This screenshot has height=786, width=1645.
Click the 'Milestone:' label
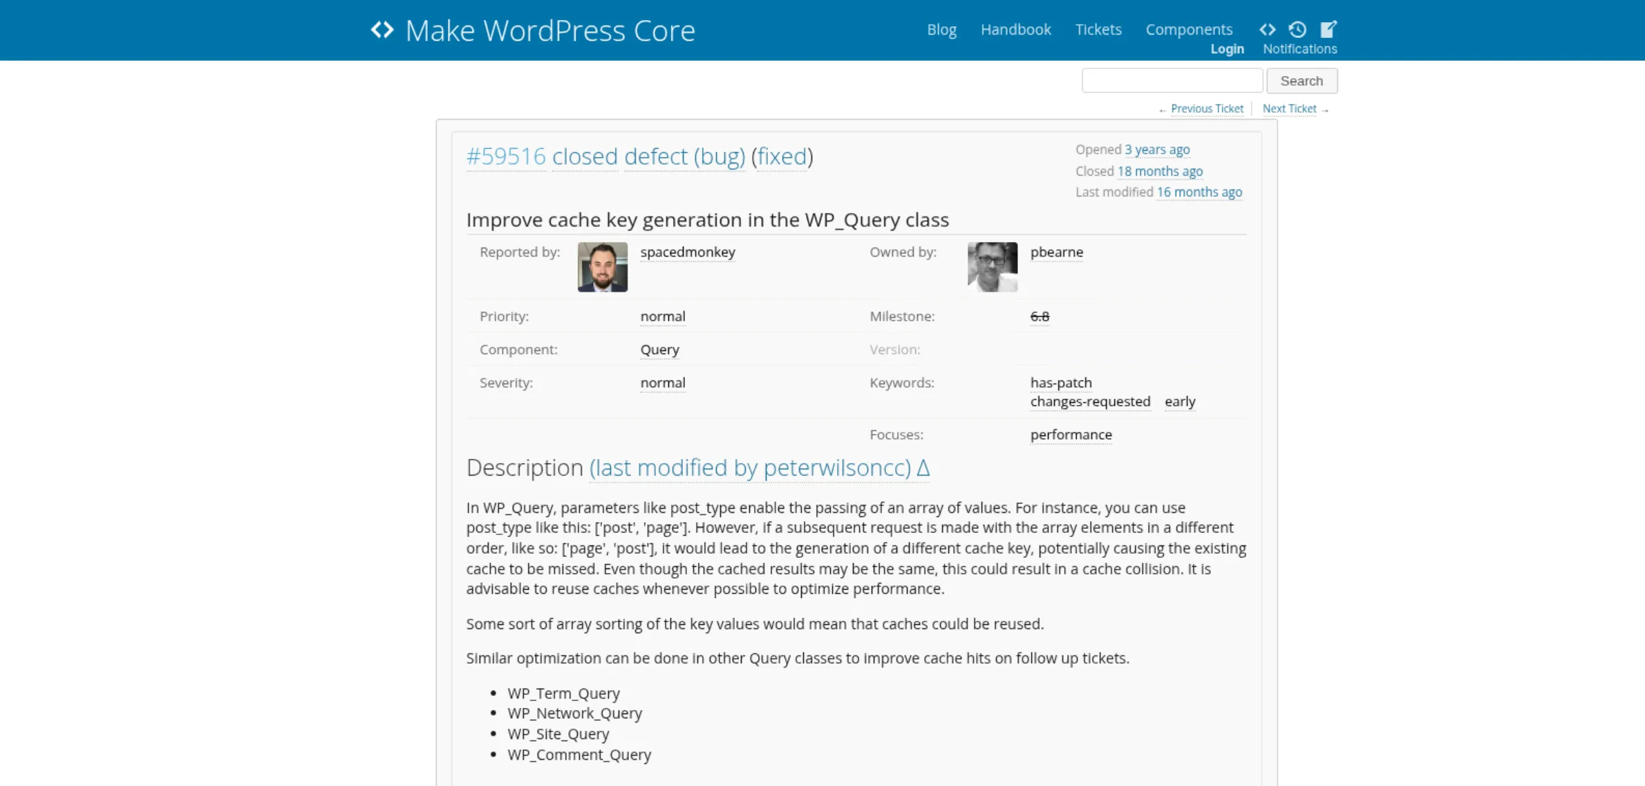[x=902, y=317]
